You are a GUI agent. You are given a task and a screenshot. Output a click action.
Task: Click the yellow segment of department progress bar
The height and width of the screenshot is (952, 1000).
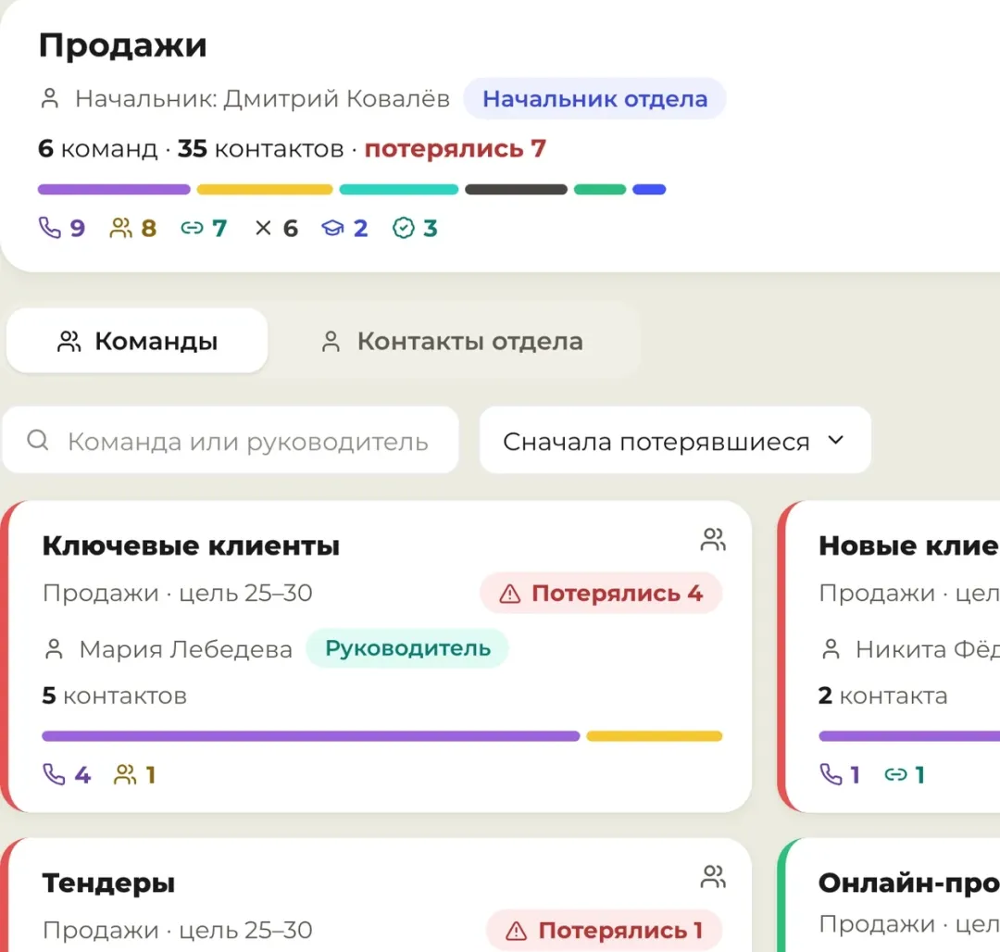click(x=265, y=189)
